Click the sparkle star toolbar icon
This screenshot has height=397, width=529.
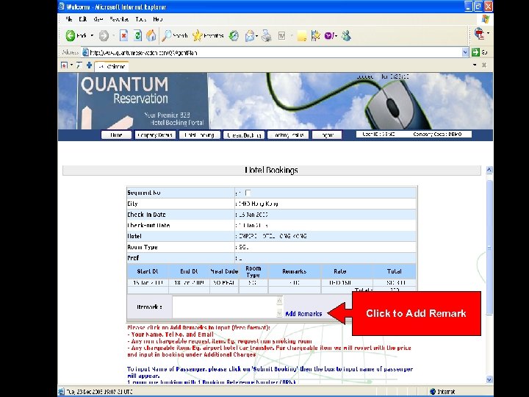tap(316, 35)
